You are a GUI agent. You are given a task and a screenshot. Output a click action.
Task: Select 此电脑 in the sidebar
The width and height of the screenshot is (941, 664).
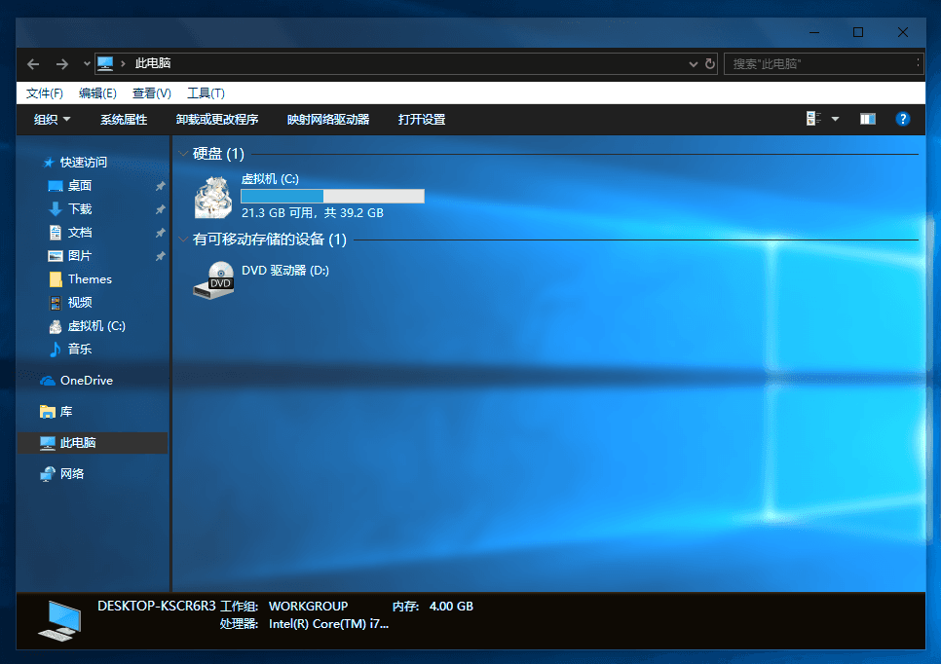pyautogui.click(x=78, y=443)
